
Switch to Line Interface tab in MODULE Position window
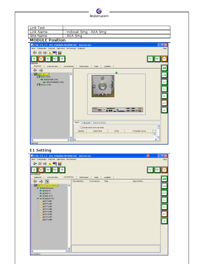(x=69, y=66)
